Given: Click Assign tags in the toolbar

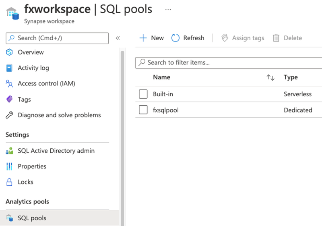Looking at the screenshot, I should coord(248,38).
